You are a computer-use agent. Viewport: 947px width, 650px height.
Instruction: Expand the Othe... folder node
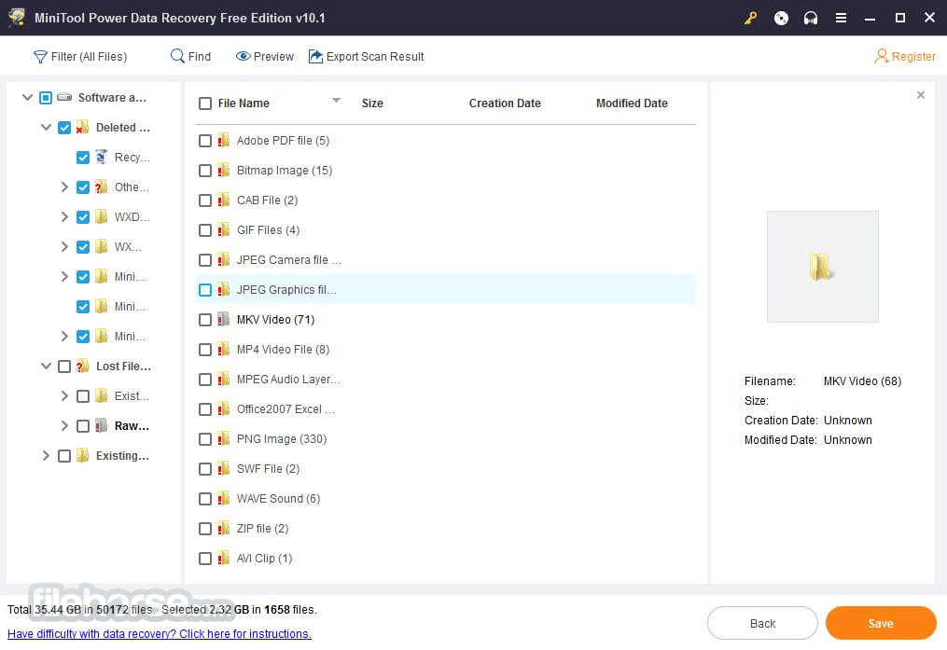(64, 187)
